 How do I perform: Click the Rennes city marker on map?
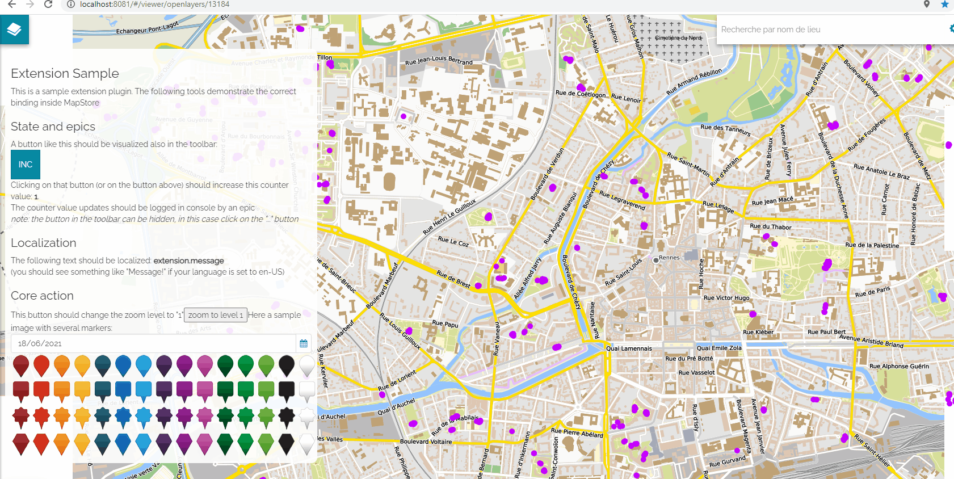(x=656, y=260)
